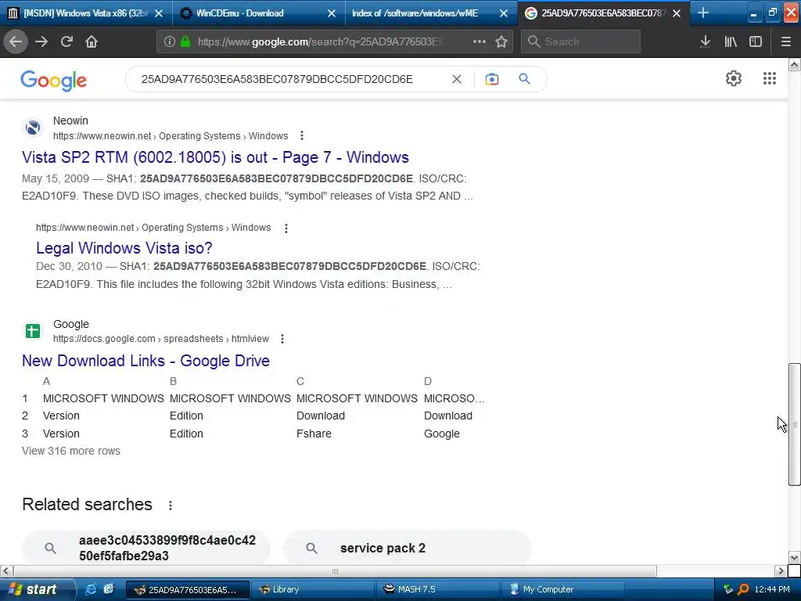Select the 25AD9A776503 Google search tab
This screenshot has height=601, width=801.
(x=603, y=13)
